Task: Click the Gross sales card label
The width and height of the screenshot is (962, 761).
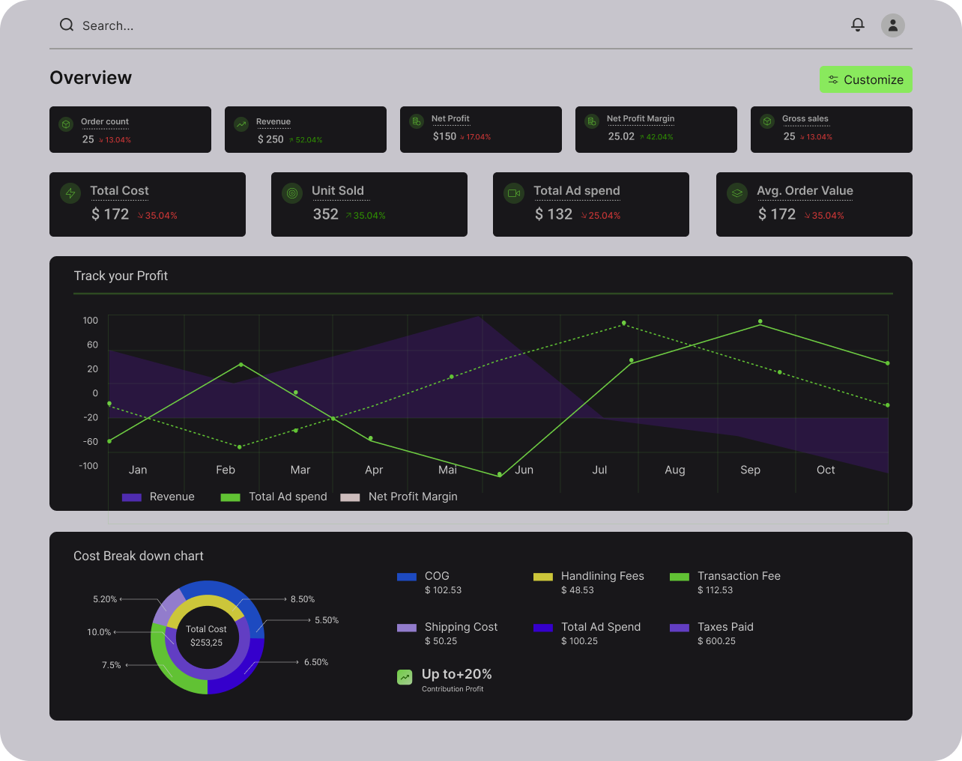Action: (805, 118)
